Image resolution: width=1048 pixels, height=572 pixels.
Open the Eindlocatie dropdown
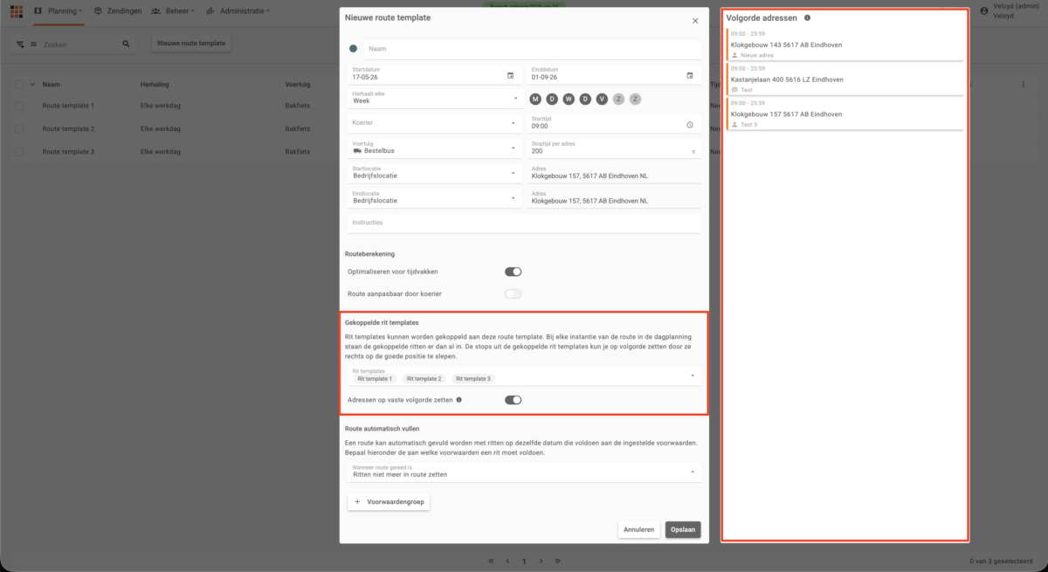tap(435, 197)
